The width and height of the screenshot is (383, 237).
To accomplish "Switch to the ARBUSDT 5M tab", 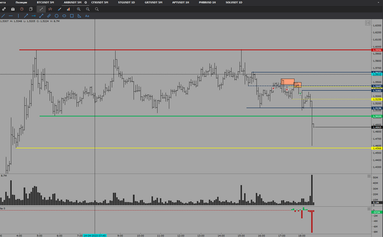I will [x=72, y=2].
